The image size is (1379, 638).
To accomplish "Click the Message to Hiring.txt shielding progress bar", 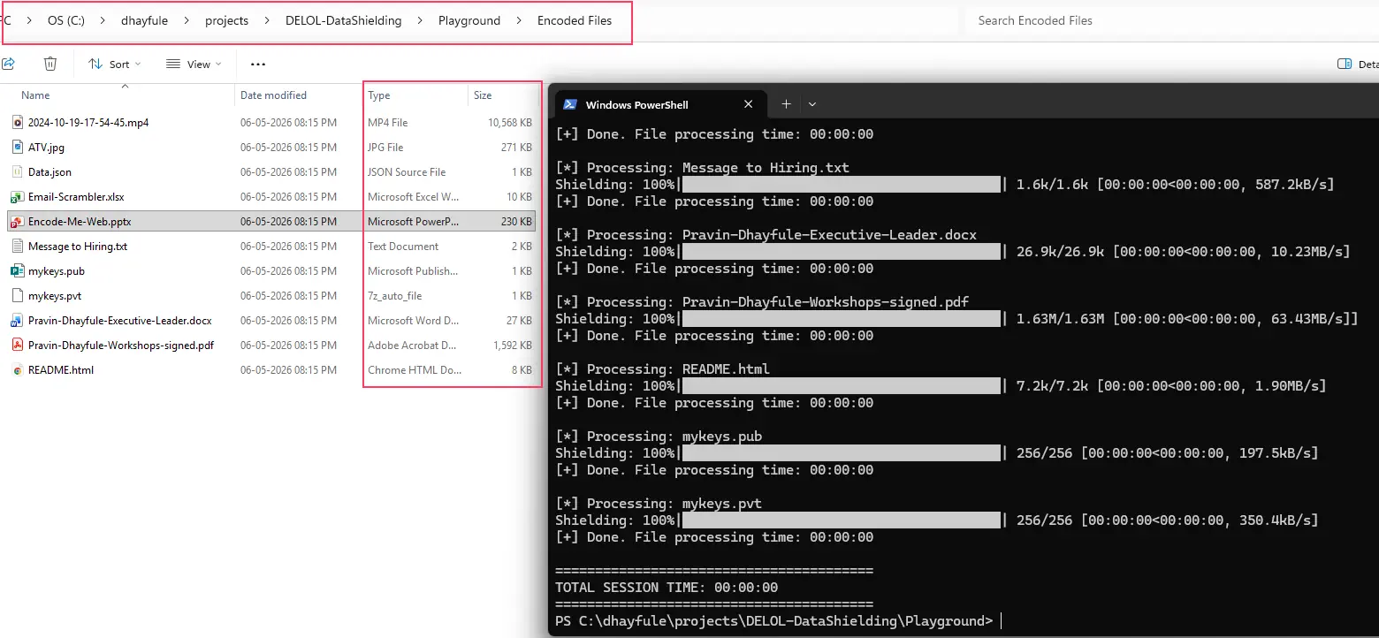I will point(841,185).
